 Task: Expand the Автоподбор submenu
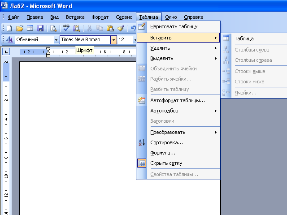point(178,111)
